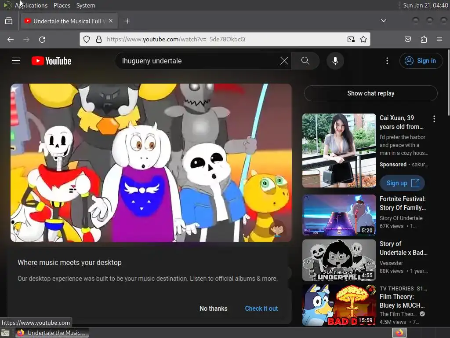Click Undertale the Music taskbar window button
Viewport: 450px width, 338px height.
click(52, 333)
